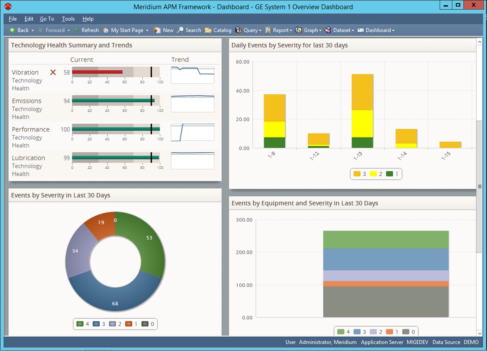This screenshot has width=487, height=351.
Task: Click the blue severity 3 swatch in donut legend
Action: 96,324
